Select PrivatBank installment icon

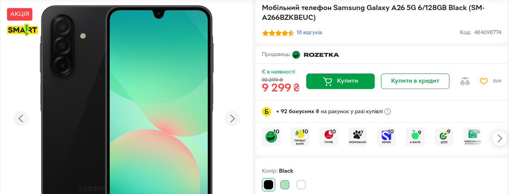coord(300,137)
